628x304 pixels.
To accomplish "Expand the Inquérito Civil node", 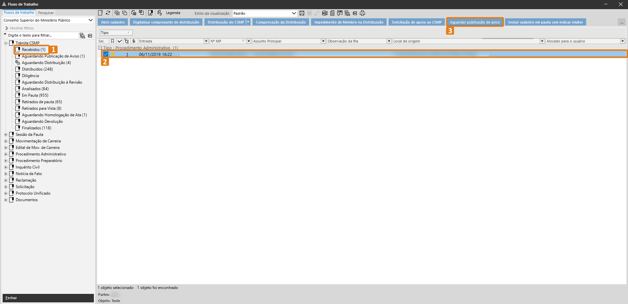I will click(6, 167).
